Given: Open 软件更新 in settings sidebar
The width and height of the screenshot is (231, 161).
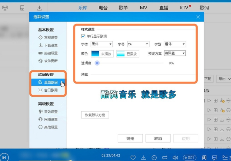Looking at the screenshot, I should [x=48, y=61].
